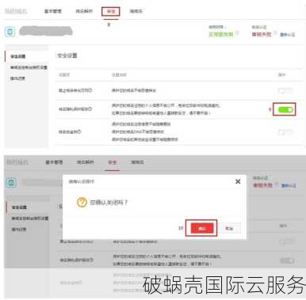306x300 pixels.
Task: Cancel the confirmation dialog
Action: click(x=229, y=228)
